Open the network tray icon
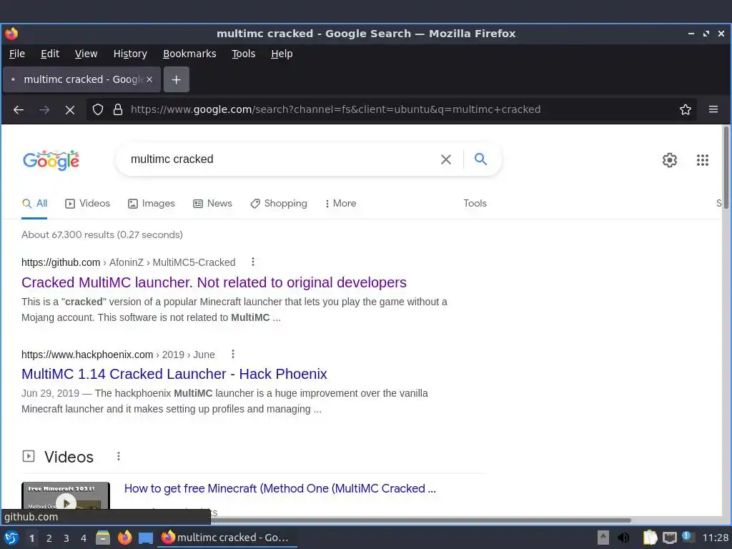Image resolution: width=732 pixels, height=549 pixels. click(x=669, y=538)
